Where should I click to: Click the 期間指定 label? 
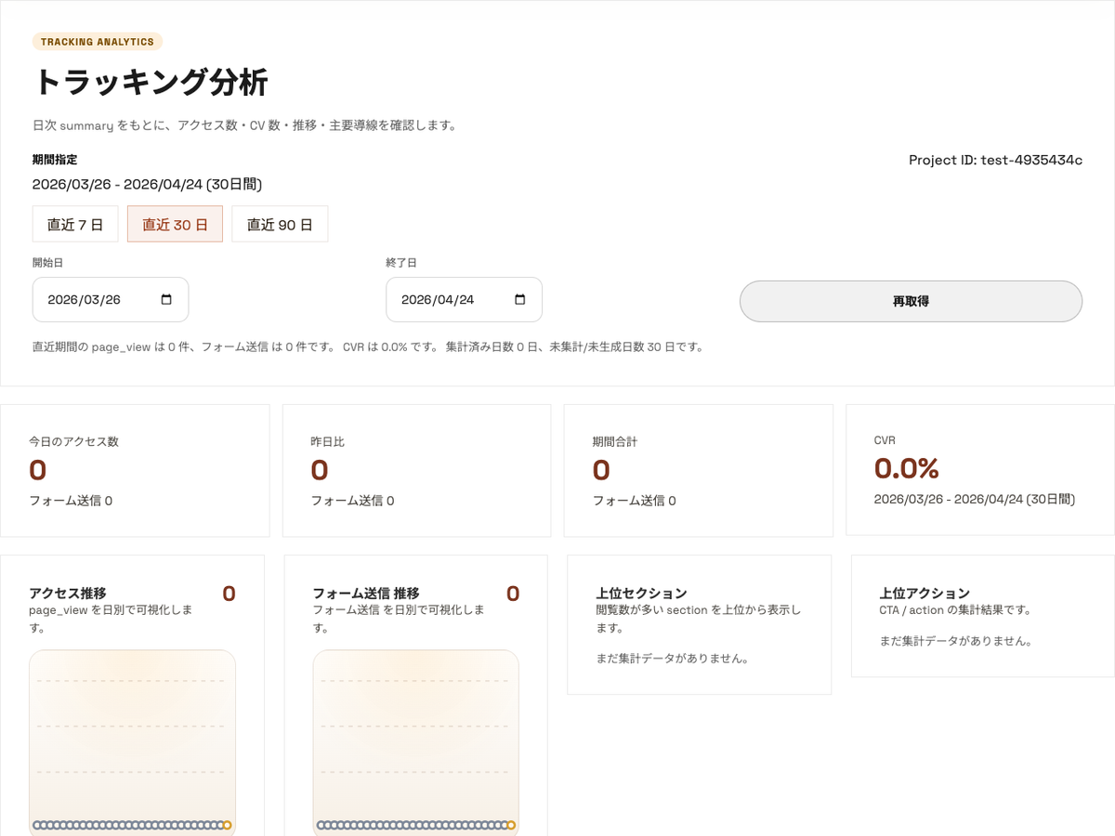55,160
